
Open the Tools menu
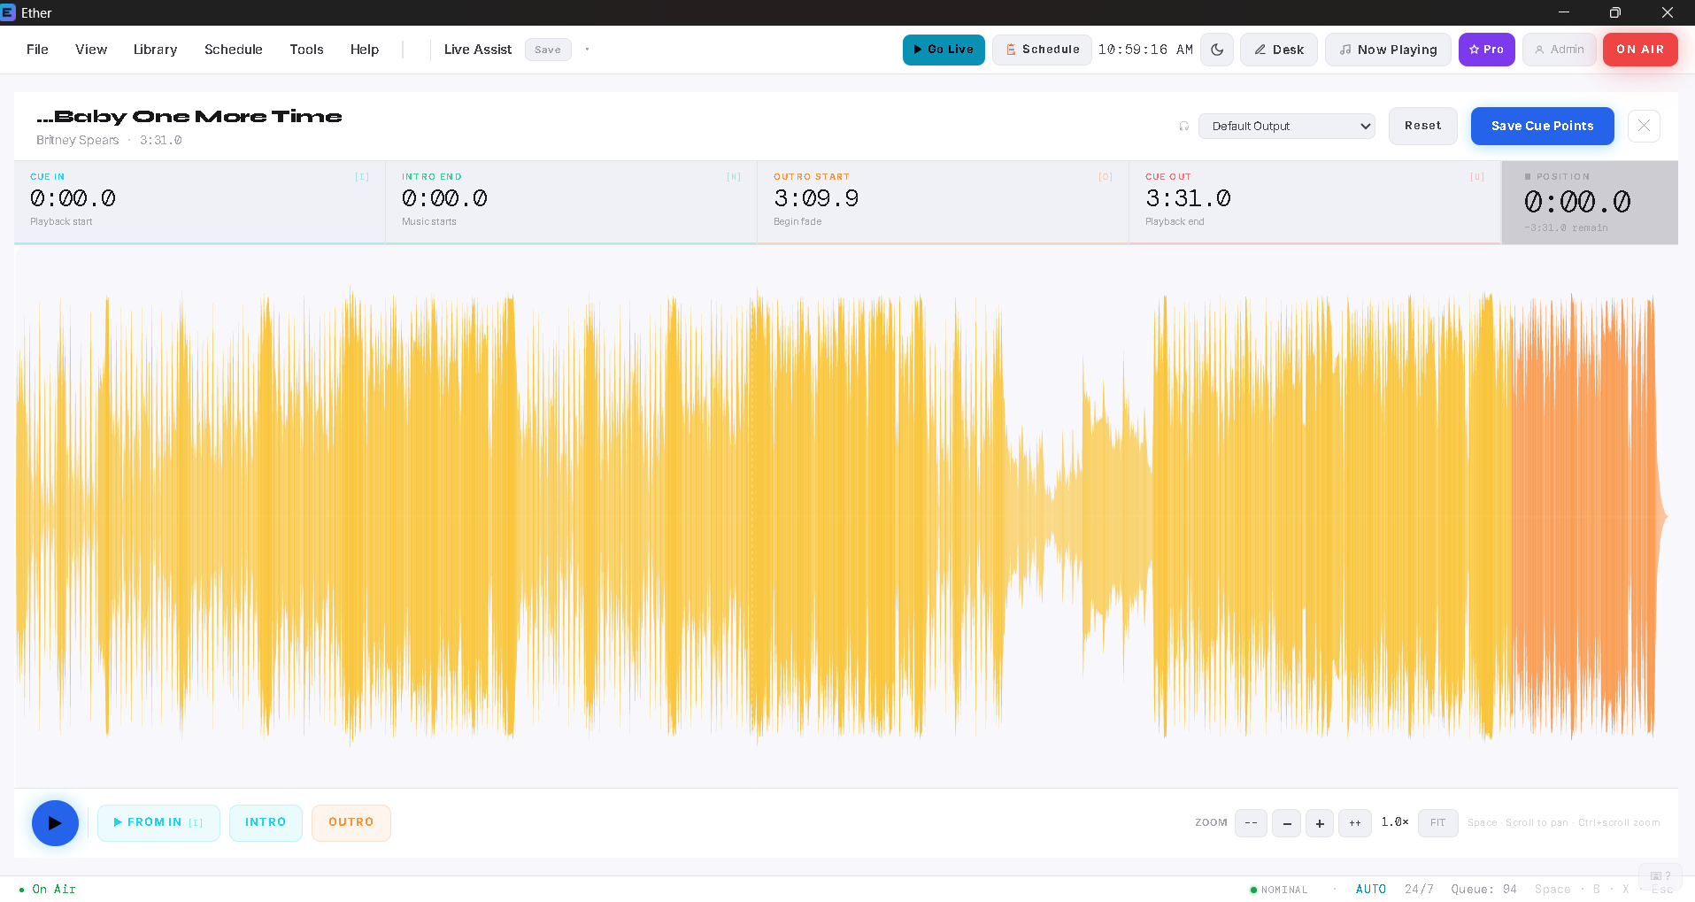point(306,50)
